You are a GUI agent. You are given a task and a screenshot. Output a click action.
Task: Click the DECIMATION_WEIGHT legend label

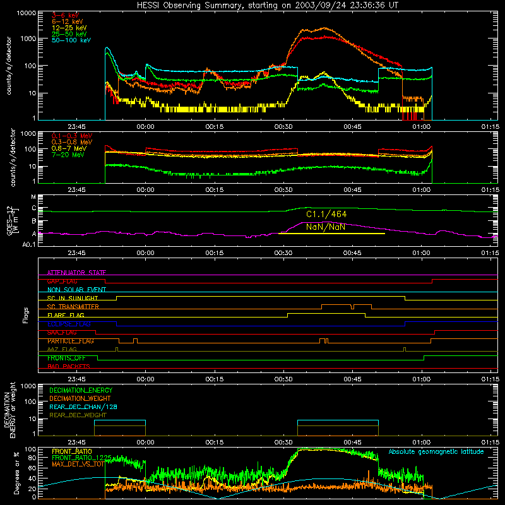click(80, 398)
